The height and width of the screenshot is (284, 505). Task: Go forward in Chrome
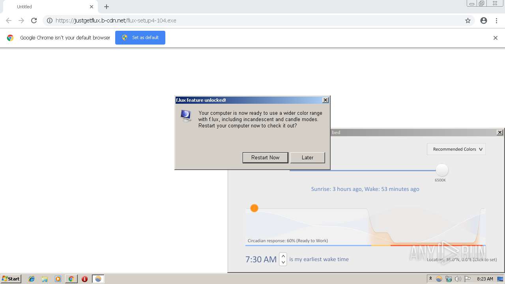(21, 21)
